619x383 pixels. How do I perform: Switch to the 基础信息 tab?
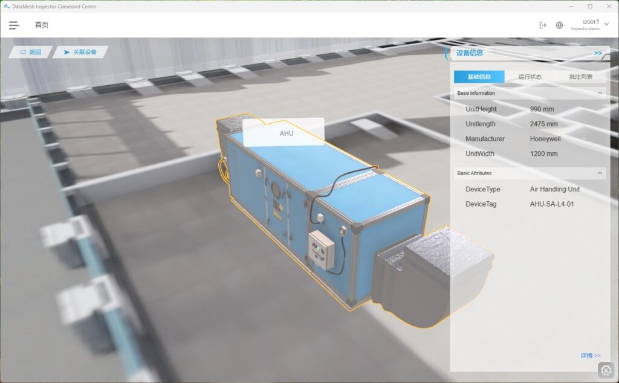pyautogui.click(x=479, y=77)
